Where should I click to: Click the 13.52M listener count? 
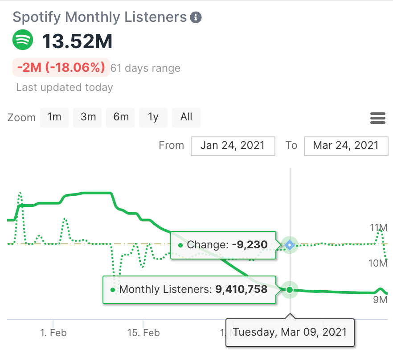(x=77, y=42)
